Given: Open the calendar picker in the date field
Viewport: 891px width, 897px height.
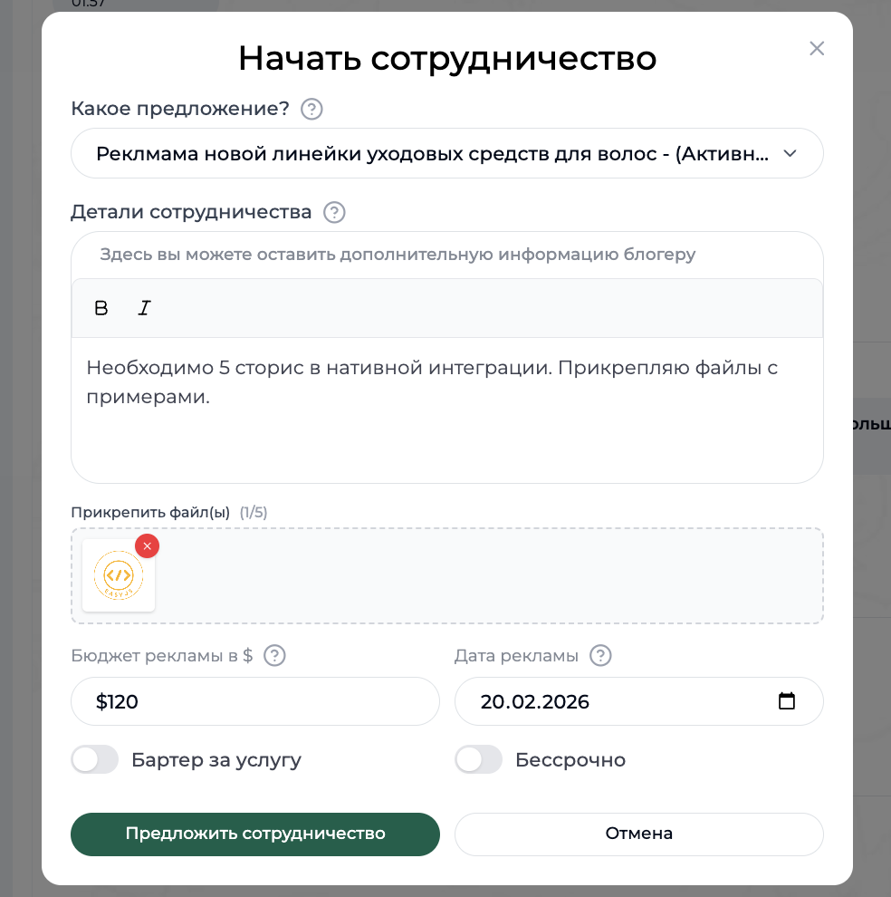Looking at the screenshot, I should pyautogui.click(x=787, y=700).
